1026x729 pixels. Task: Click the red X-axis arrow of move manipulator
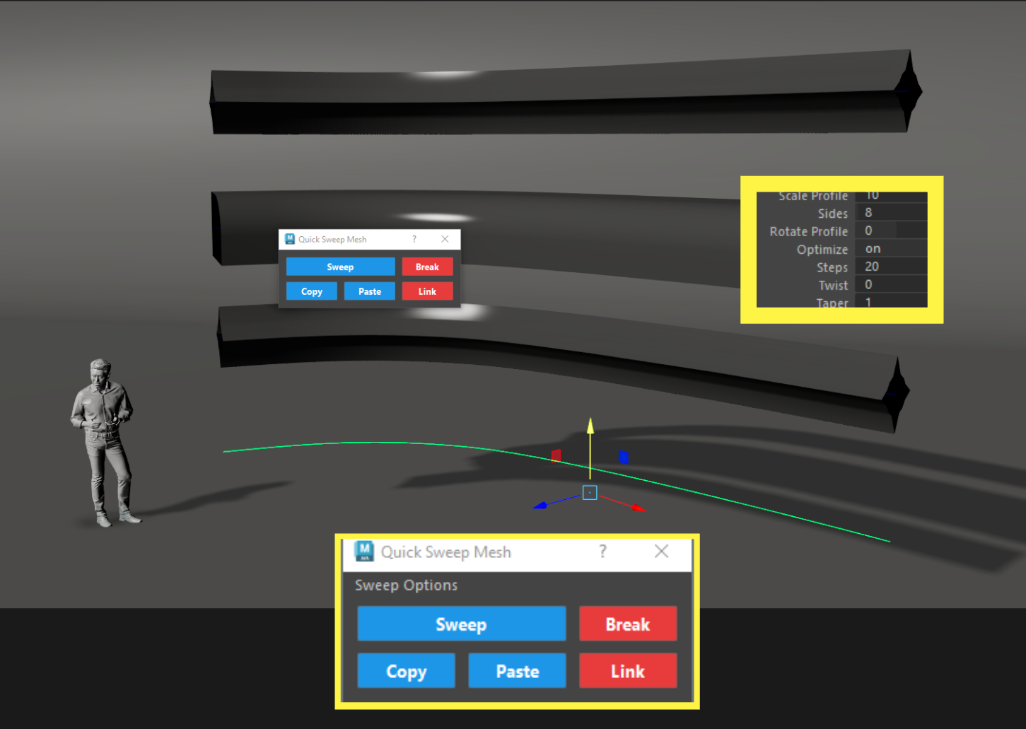click(x=638, y=507)
